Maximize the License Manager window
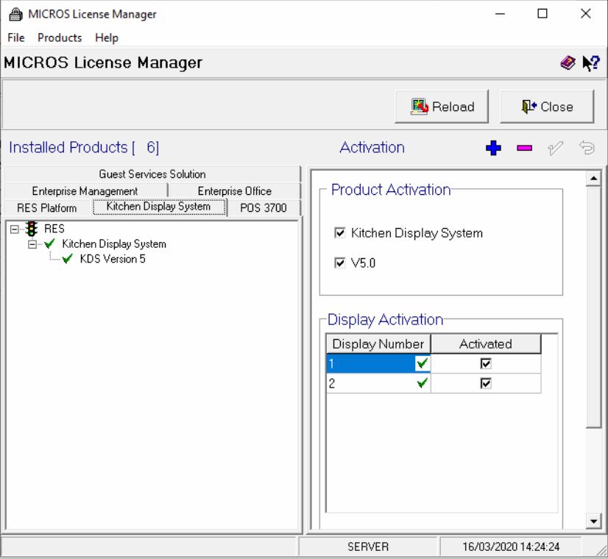This screenshot has height=559, width=608. tap(542, 14)
